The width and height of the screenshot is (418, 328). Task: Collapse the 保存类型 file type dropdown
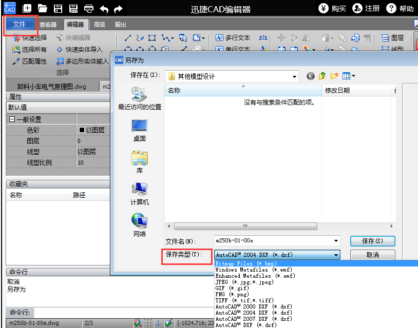pos(336,255)
